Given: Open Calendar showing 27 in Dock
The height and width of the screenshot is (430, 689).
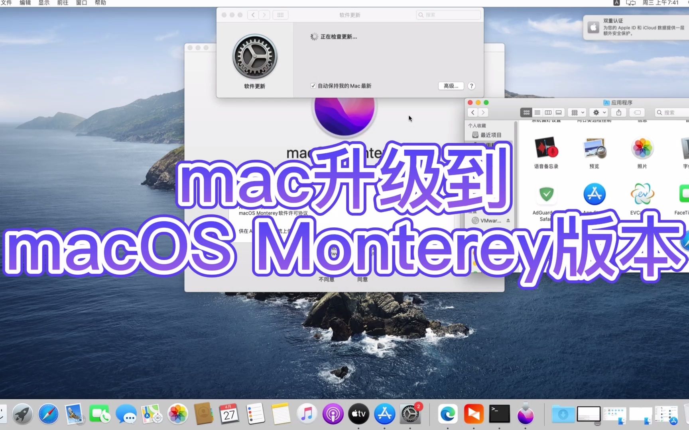Looking at the screenshot, I should point(229,414).
